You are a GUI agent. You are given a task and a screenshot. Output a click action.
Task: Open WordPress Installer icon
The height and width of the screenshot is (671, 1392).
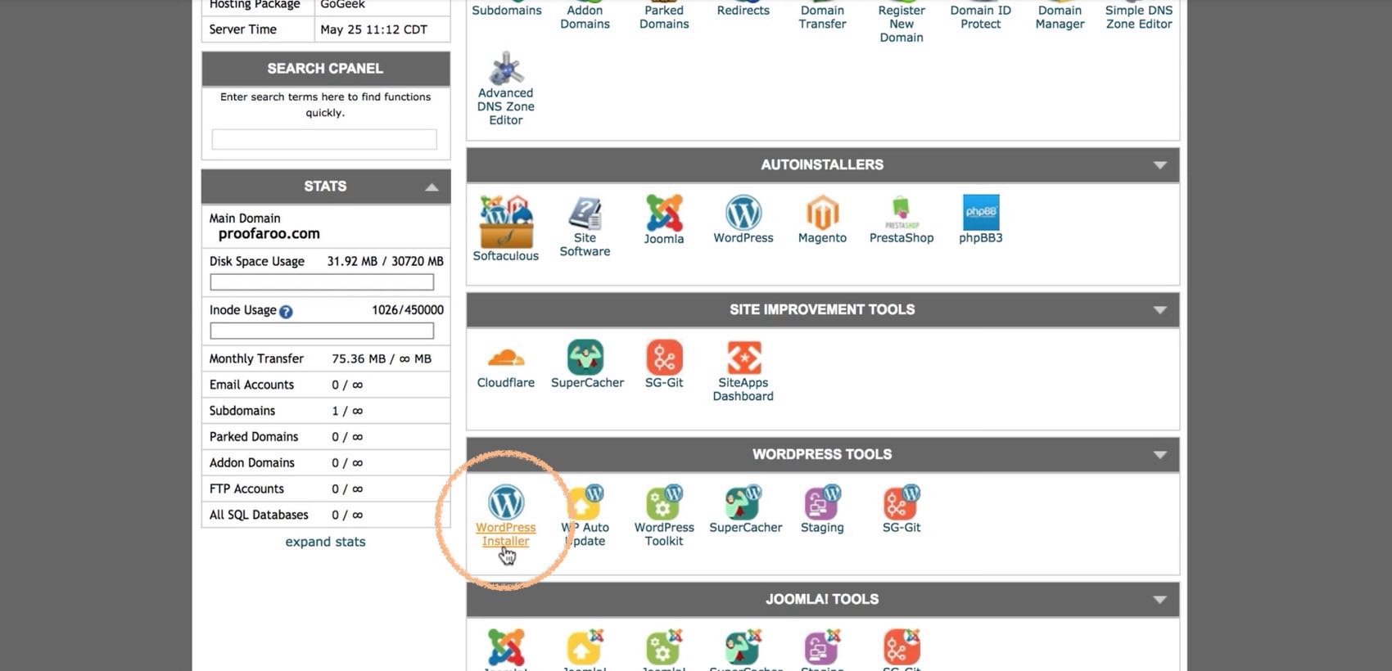coord(505,502)
